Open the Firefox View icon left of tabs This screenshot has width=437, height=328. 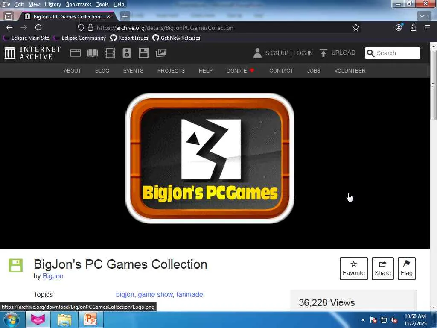(x=9, y=17)
